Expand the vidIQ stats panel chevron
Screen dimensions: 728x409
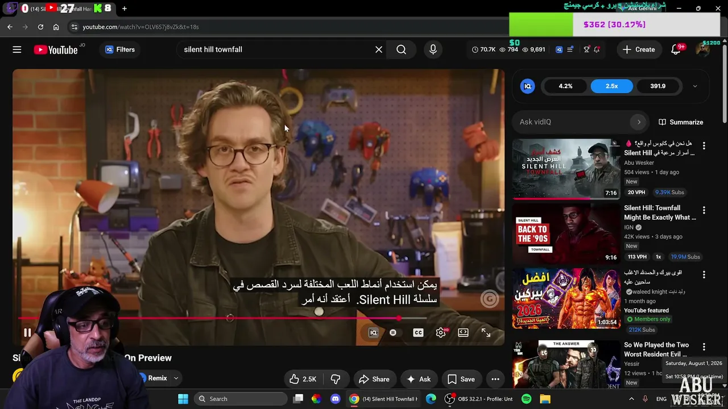point(694,86)
